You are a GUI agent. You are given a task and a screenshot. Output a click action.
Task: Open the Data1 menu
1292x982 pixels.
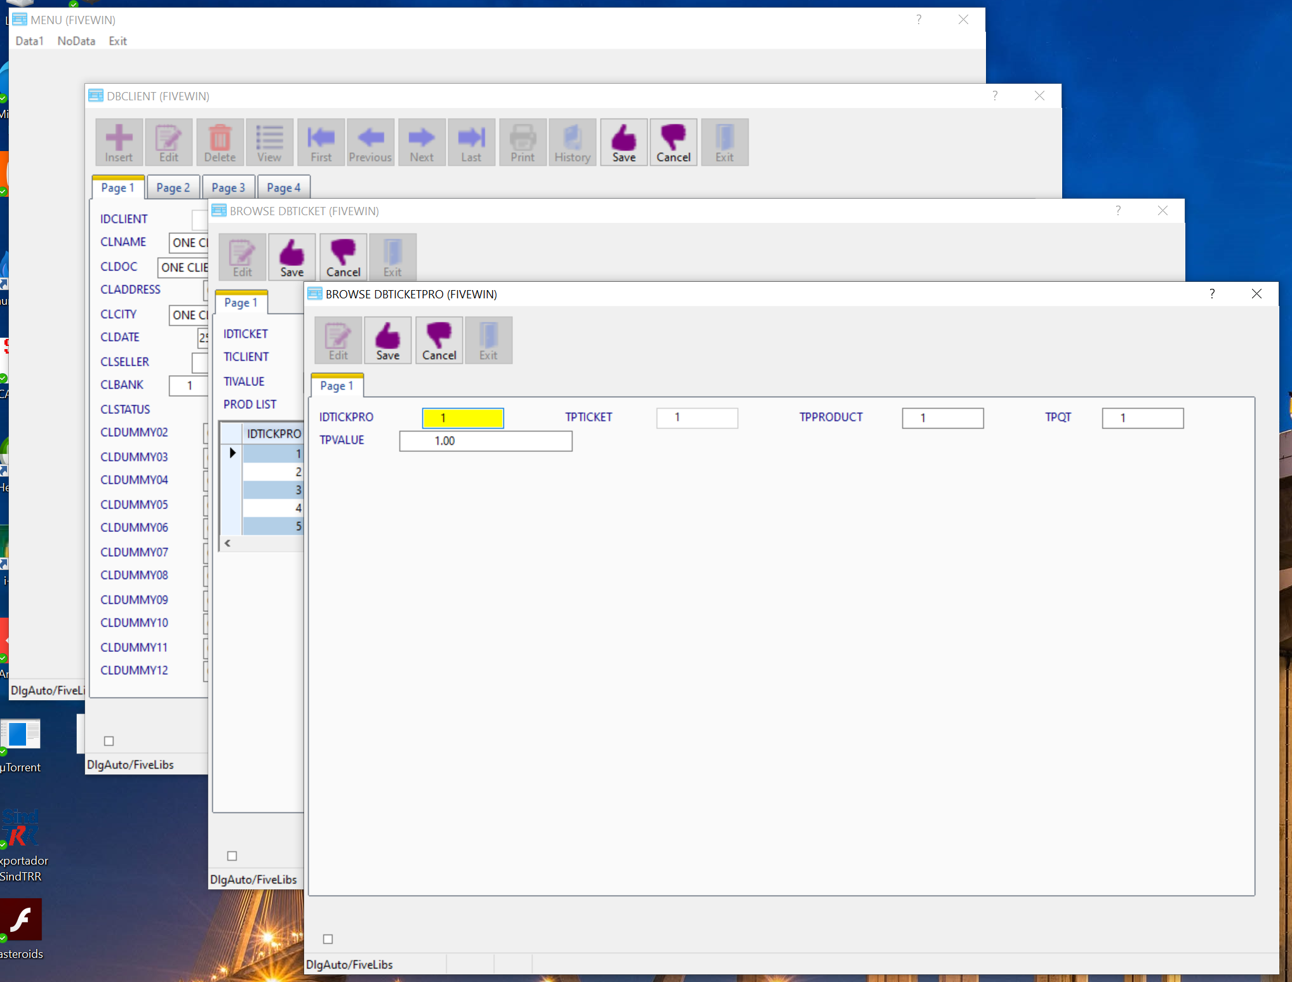[29, 41]
